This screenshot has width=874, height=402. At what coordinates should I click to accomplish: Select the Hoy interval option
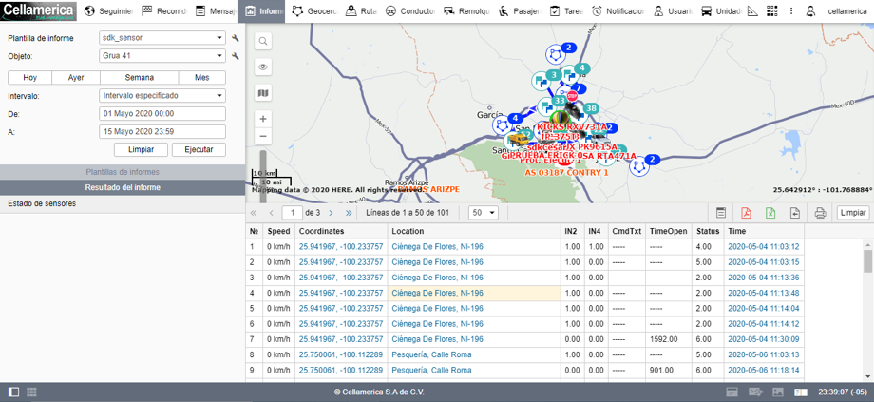click(29, 78)
